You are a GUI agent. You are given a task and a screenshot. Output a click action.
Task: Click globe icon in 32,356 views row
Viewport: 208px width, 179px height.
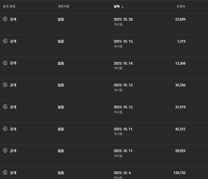5,85
